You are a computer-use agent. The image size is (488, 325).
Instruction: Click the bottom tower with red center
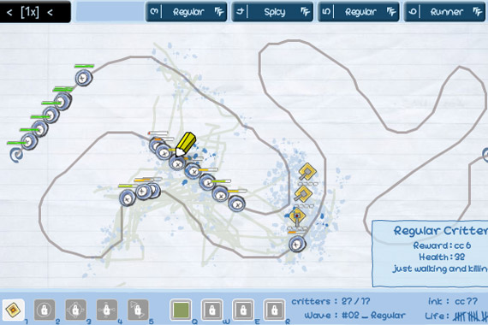click(297, 216)
